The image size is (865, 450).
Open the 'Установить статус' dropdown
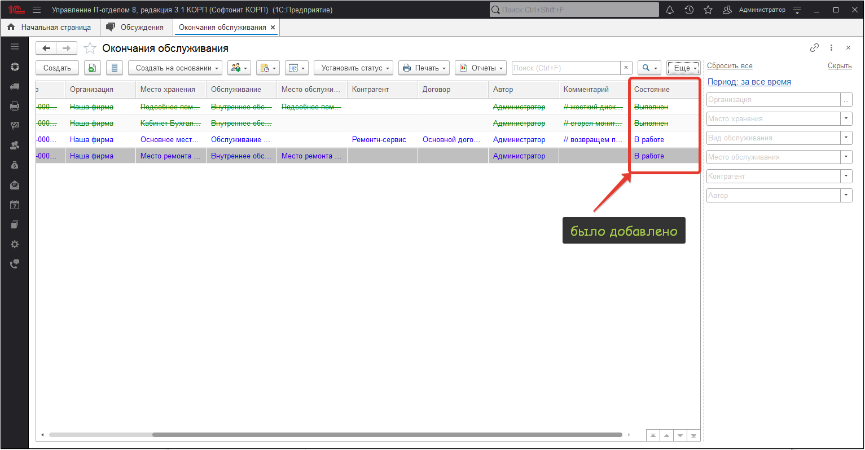355,68
